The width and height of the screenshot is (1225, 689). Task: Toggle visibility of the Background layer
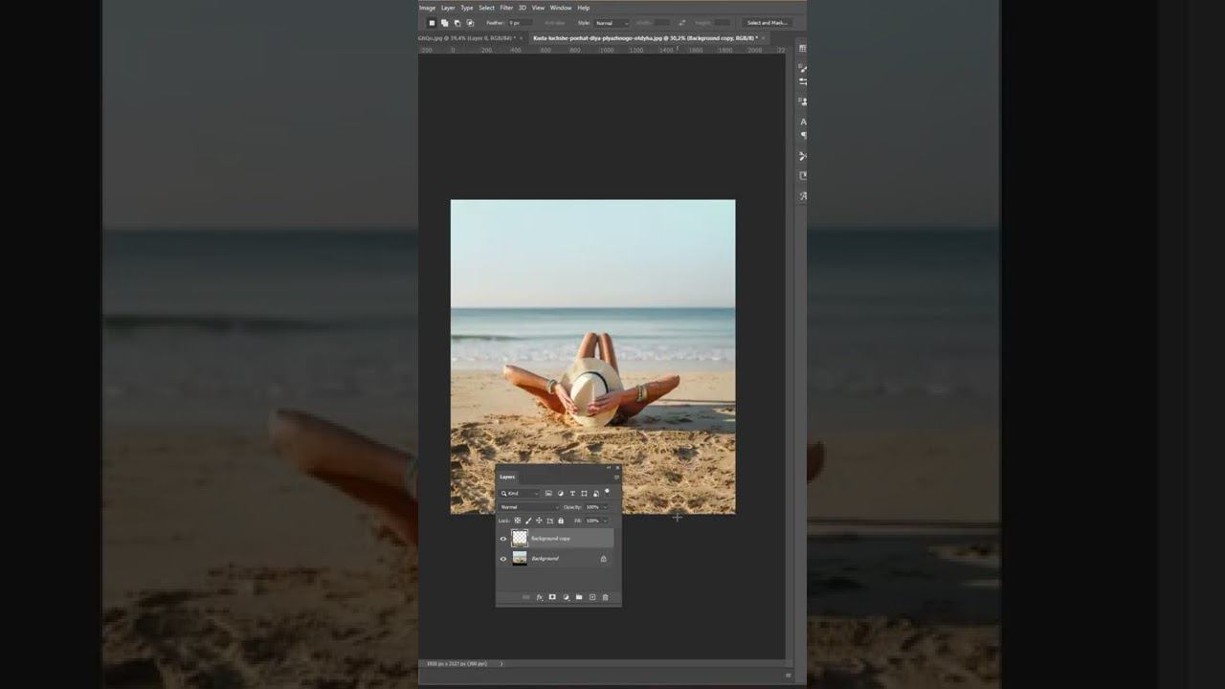[503, 559]
